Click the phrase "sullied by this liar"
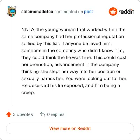The image size is (140, 140). click(x=40, y=43)
